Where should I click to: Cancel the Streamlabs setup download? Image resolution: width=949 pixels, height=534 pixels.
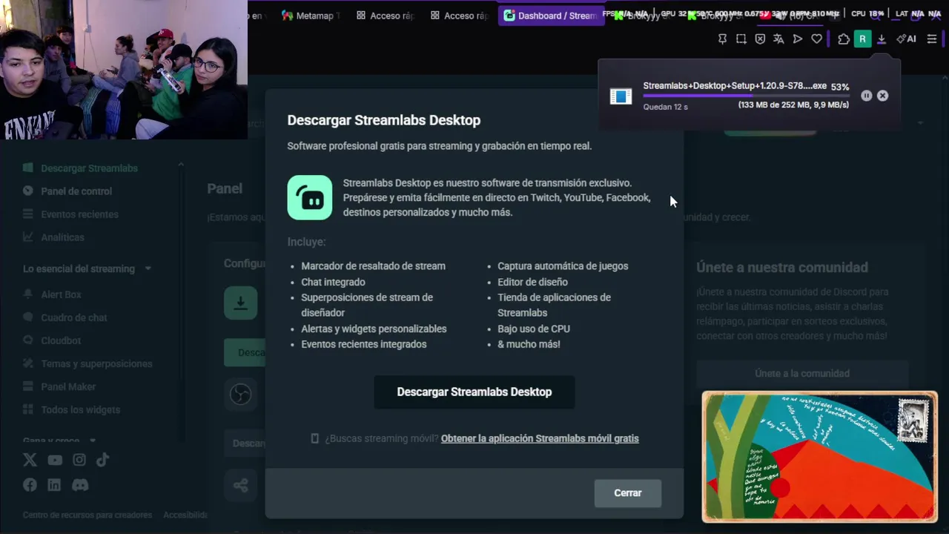coord(882,96)
